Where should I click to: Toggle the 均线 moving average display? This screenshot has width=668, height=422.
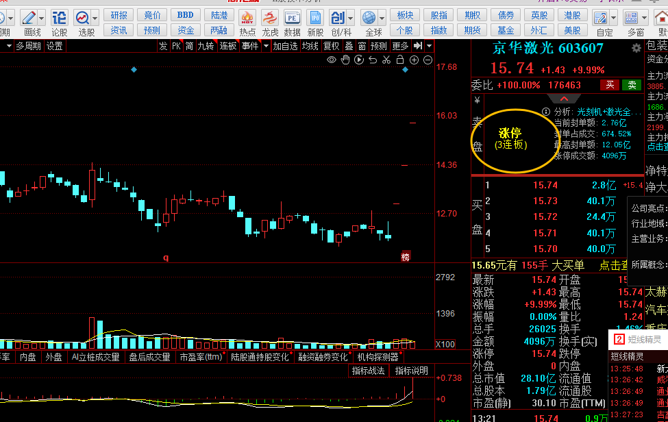click(310, 46)
